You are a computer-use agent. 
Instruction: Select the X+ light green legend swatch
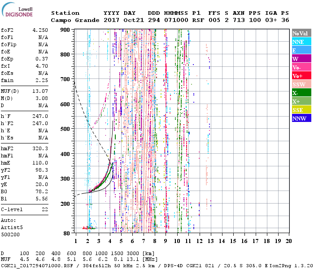[x=301, y=101]
